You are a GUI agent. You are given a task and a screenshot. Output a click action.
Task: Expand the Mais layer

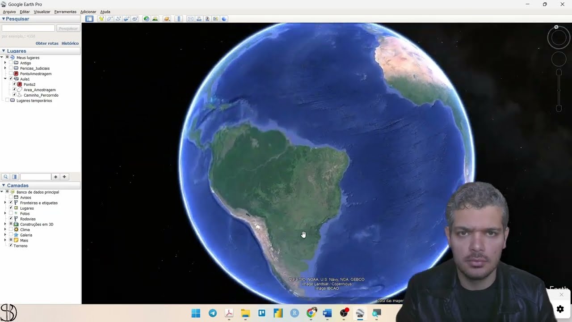tap(5, 240)
